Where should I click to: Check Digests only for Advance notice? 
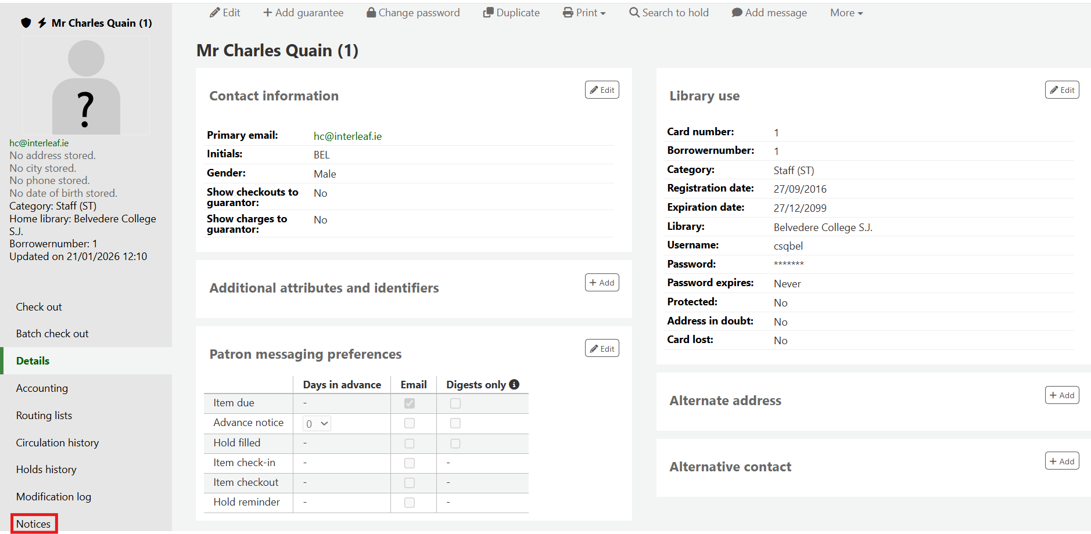(x=455, y=423)
